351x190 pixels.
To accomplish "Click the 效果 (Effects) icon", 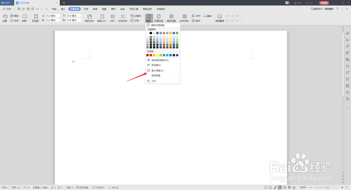I will [x=25, y=18].
